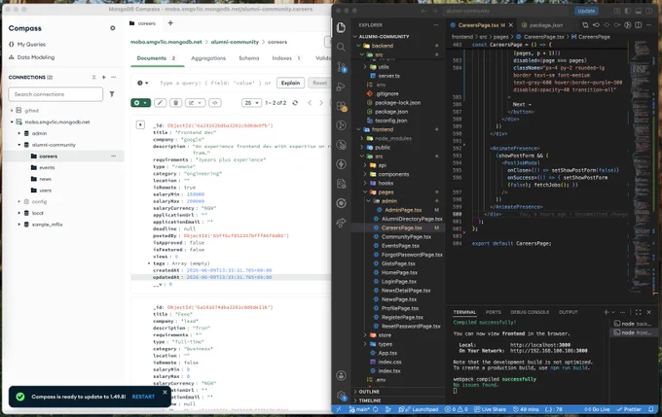
Task: Open remote window icon in status bar
Action: [339, 409]
